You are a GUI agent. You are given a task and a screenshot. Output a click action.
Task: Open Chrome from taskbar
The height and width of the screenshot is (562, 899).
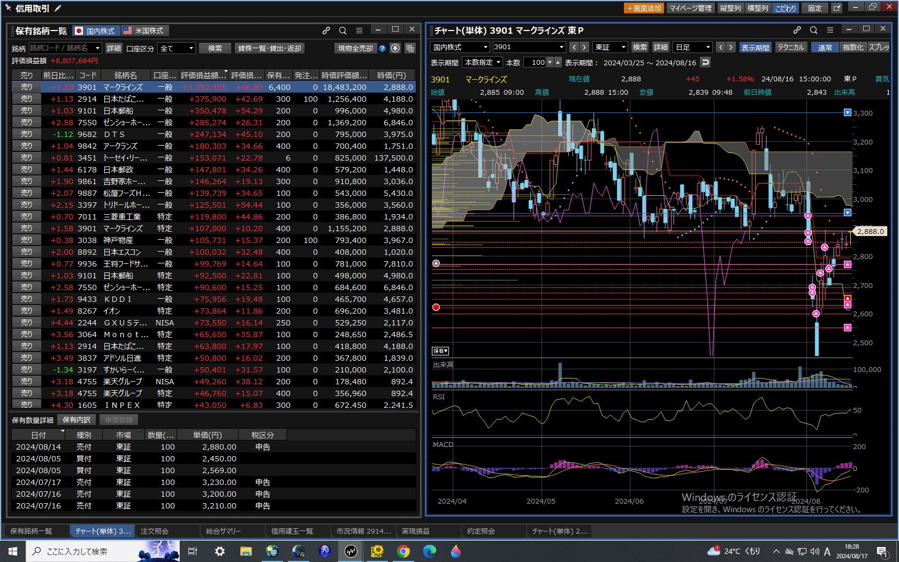pos(403,551)
